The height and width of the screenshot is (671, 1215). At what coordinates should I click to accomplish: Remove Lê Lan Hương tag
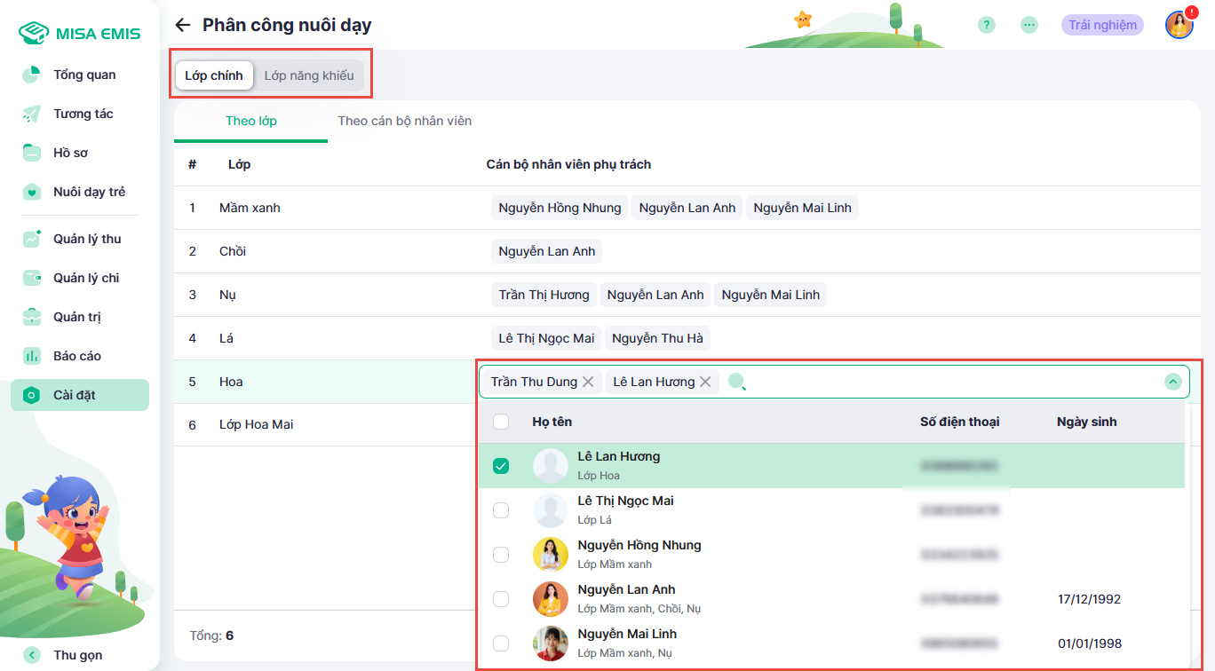click(x=705, y=382)
